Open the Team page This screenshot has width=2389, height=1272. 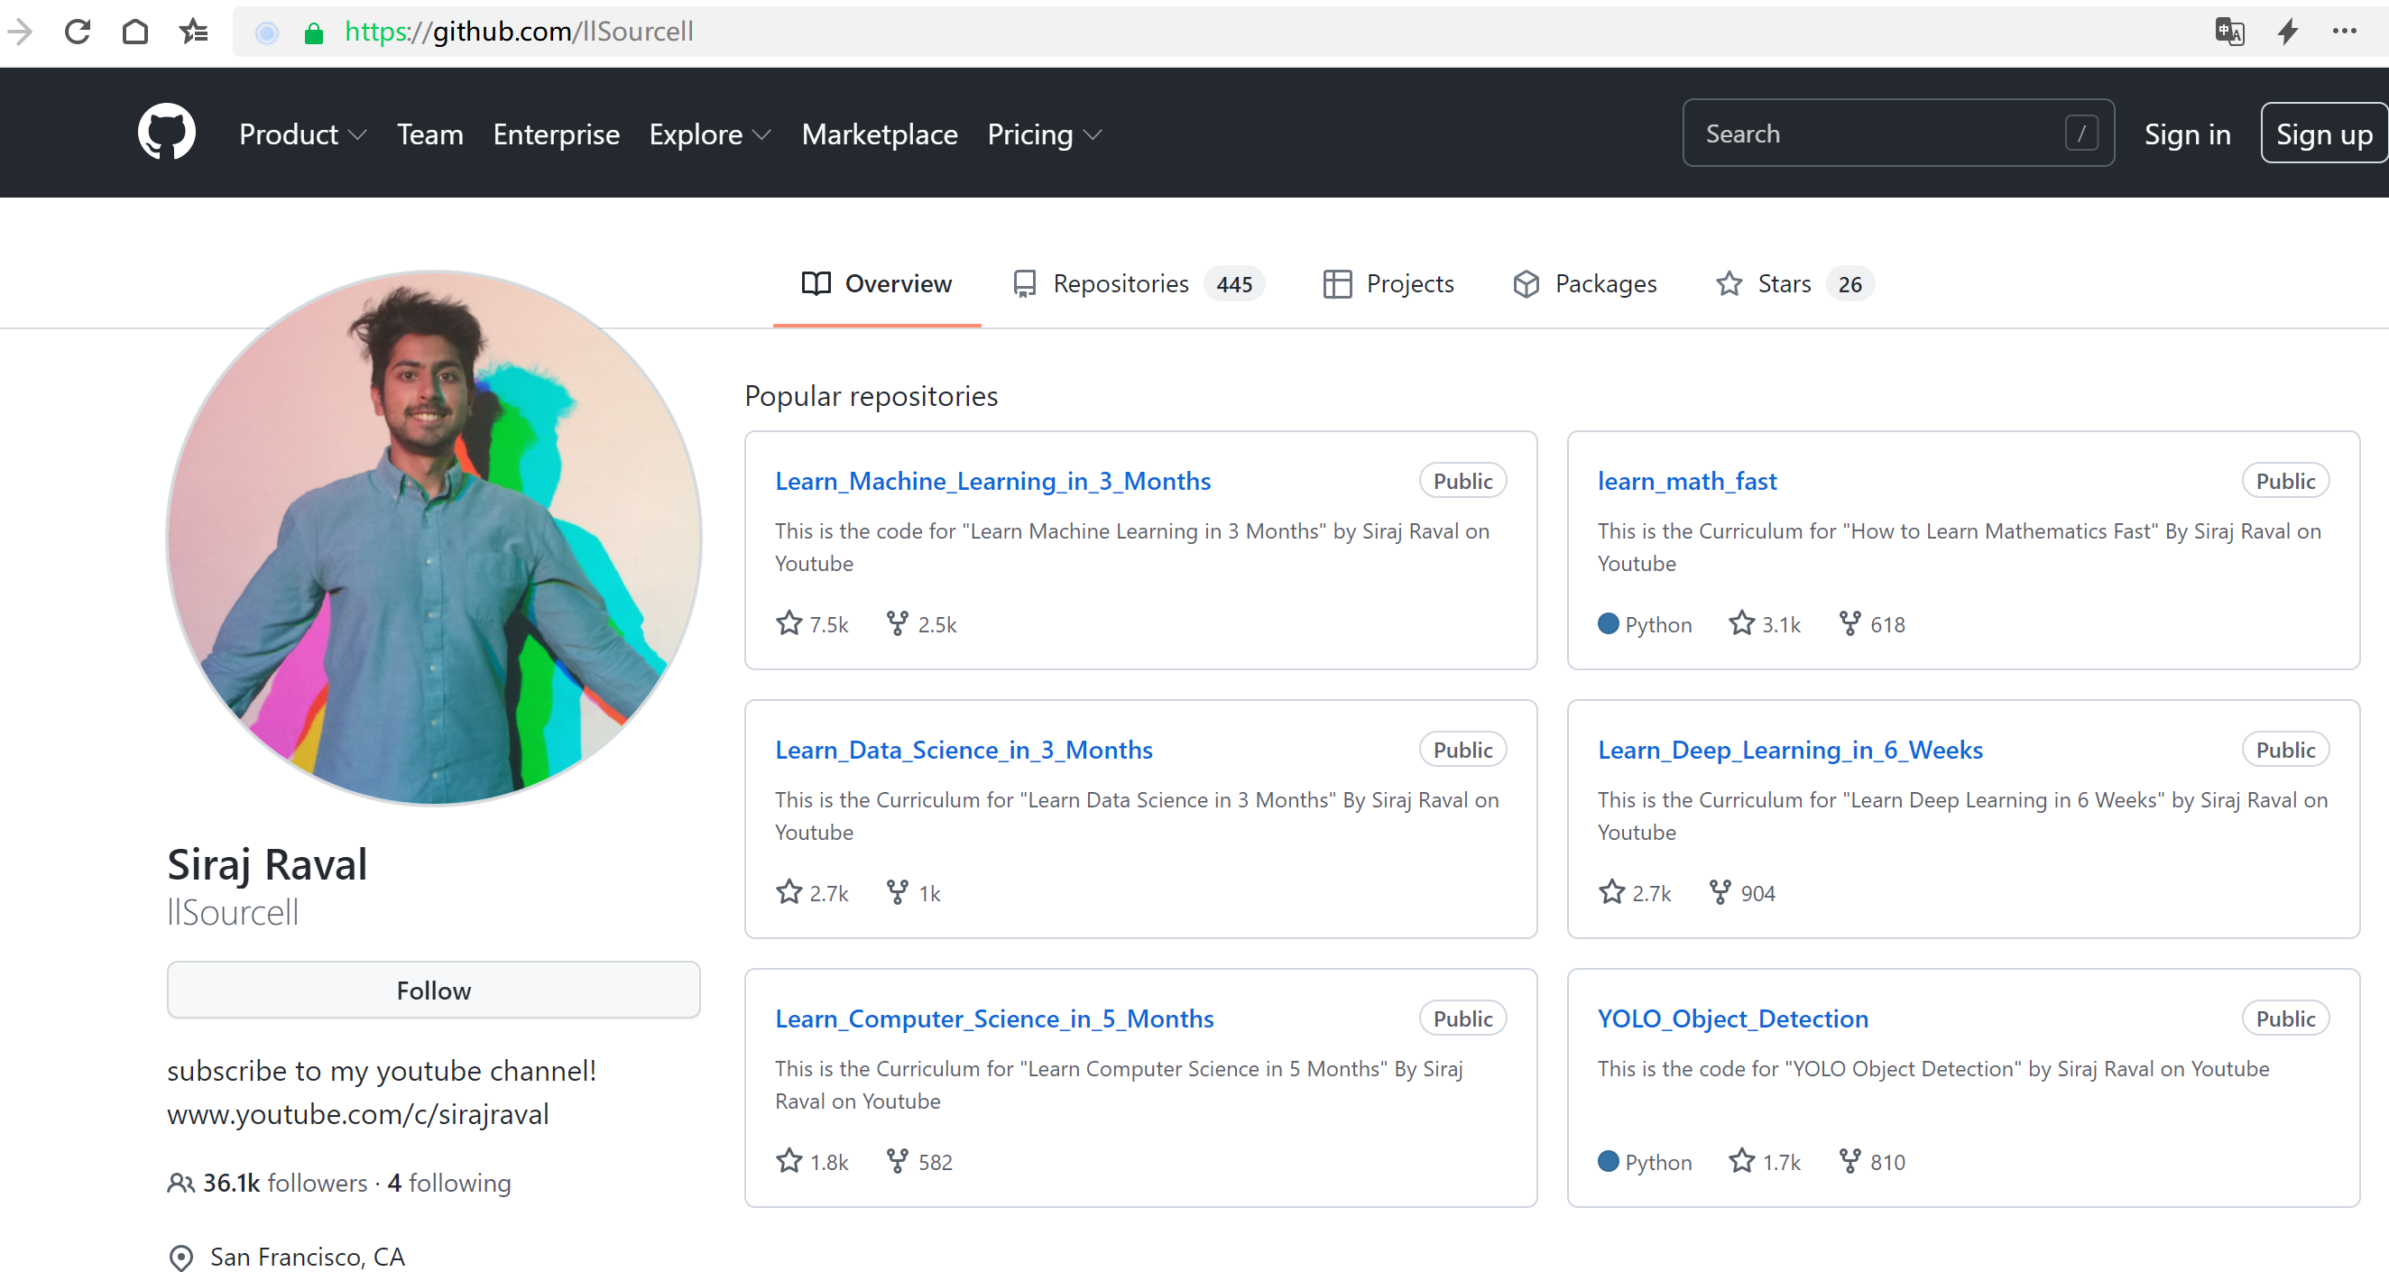point(430,134)
